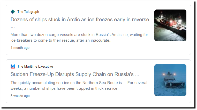Click The Maritime Executive M logo icon

pos(13,66)
